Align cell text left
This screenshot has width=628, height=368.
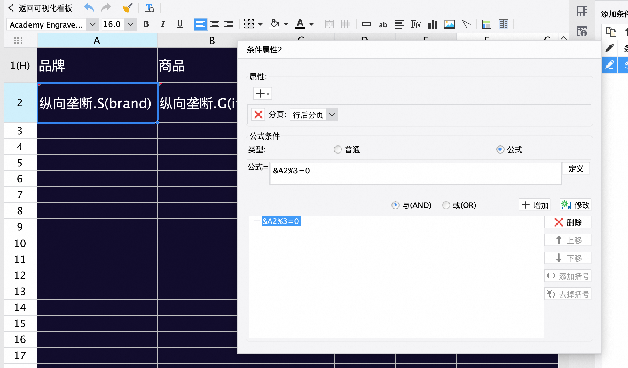click(x=200, y=24)
